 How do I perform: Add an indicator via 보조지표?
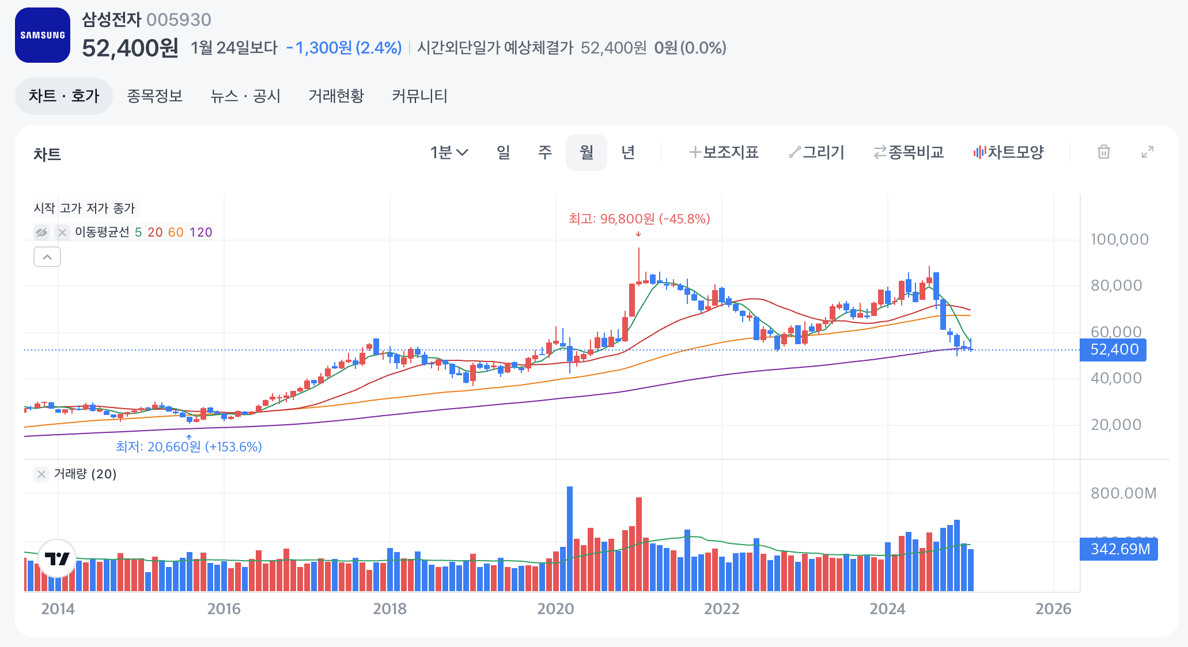724,153
